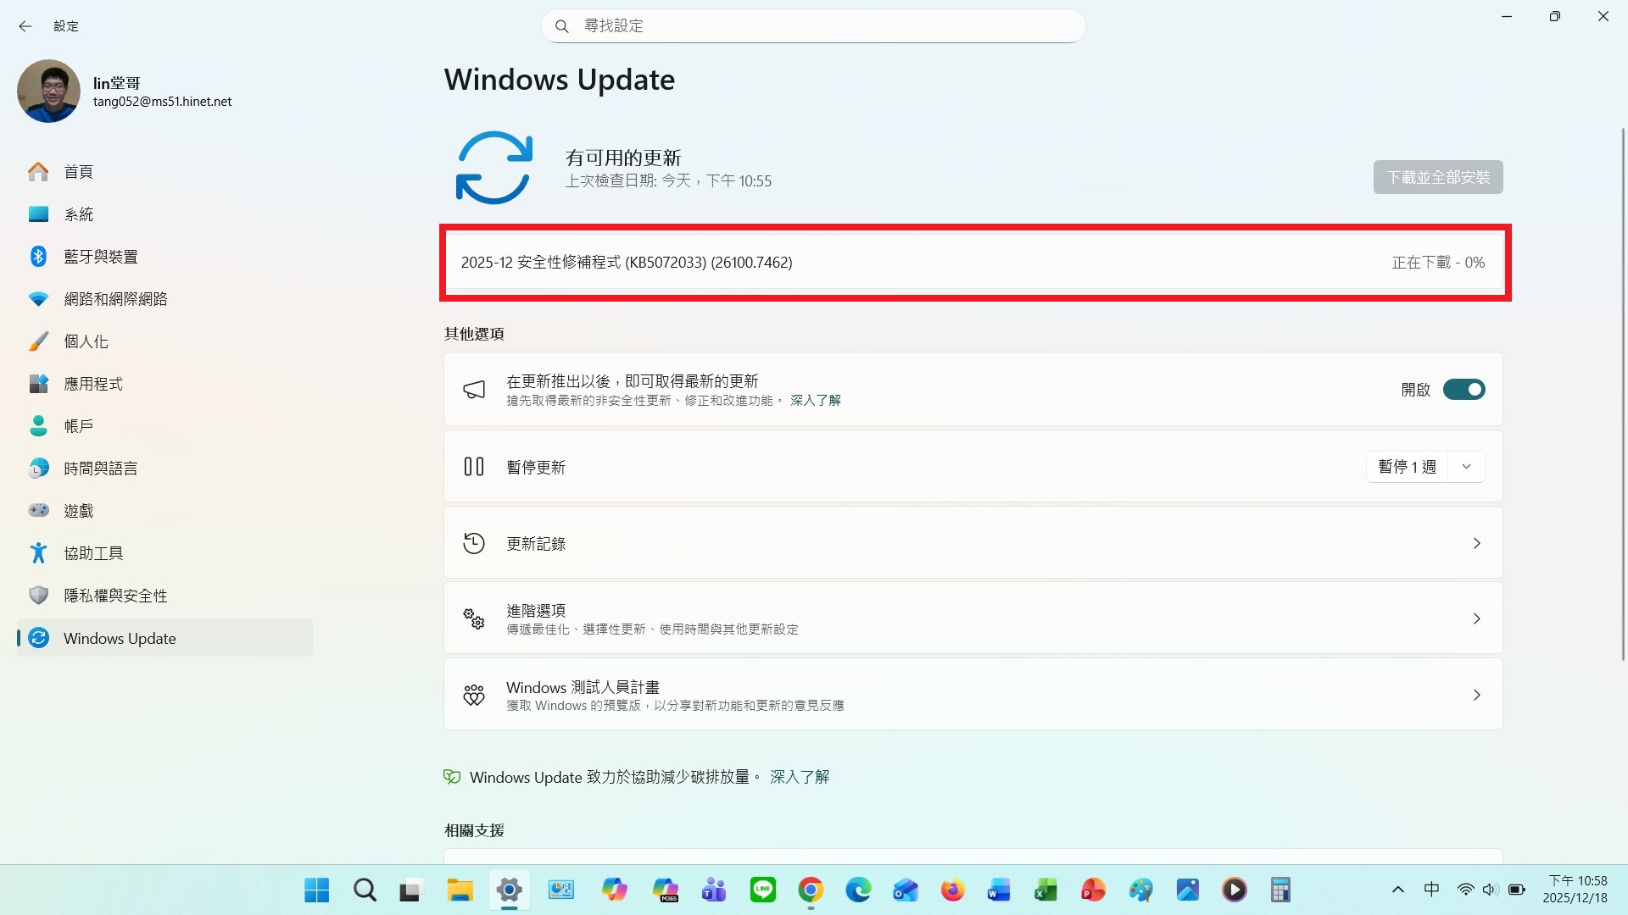
Task: Click the 進階選項 gears icon
Action: point(474,618)
